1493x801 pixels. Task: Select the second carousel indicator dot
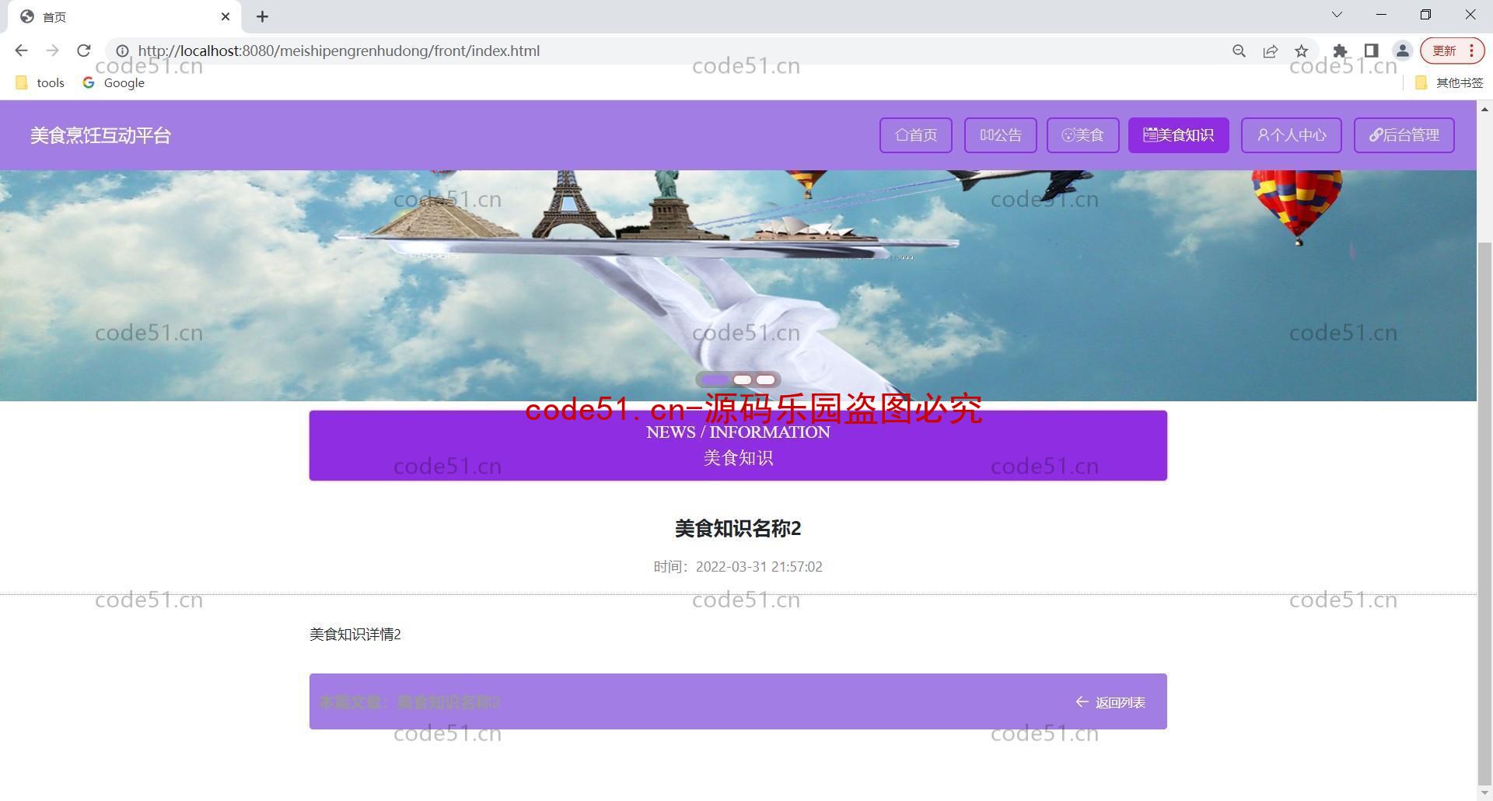[743, 380]
